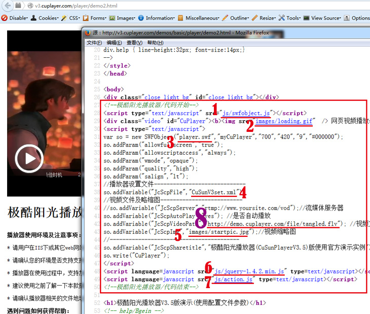
Task: Click the 遇到问题如何获得帮助 heading
Action: tap(38, 310)
